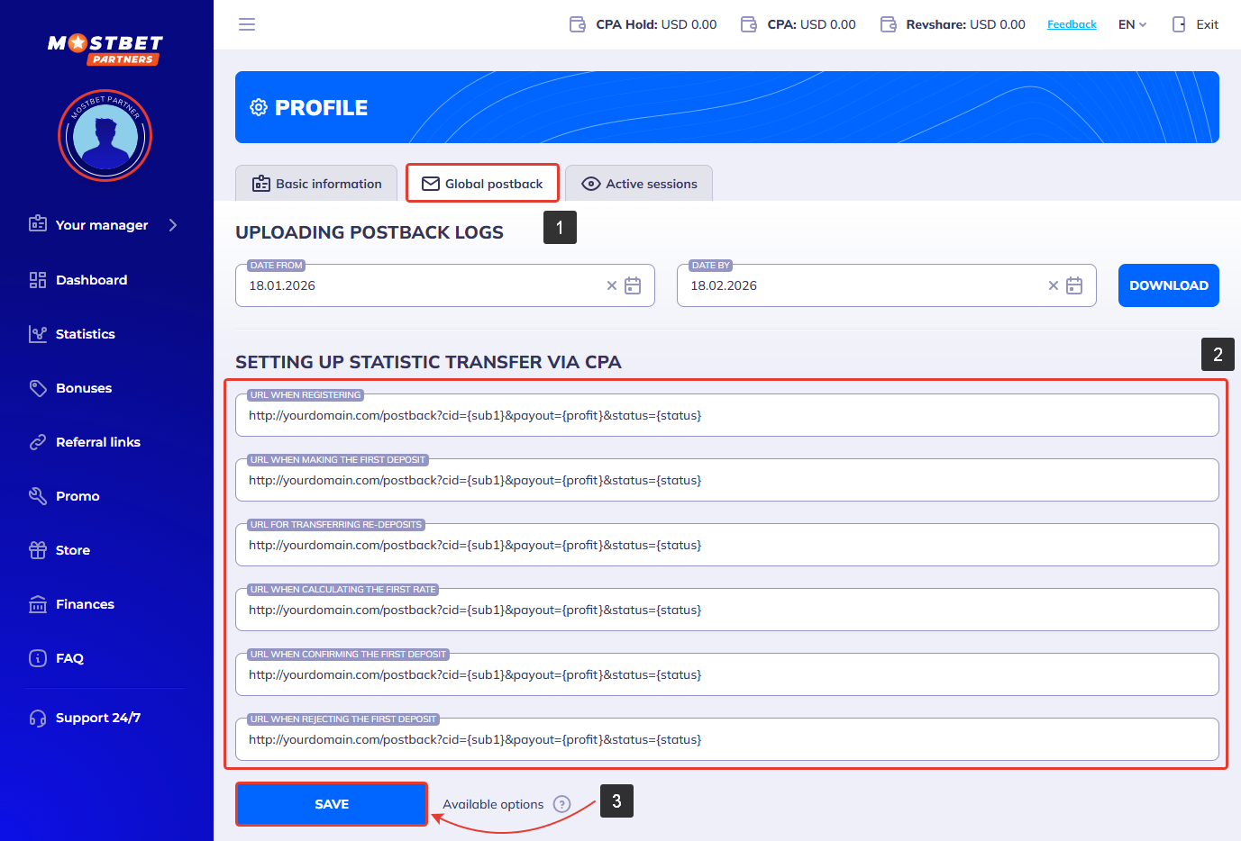Open the Feedback link
Image resolution: width=1241 pixels, height=841 pixels.
coord(1072,24)
